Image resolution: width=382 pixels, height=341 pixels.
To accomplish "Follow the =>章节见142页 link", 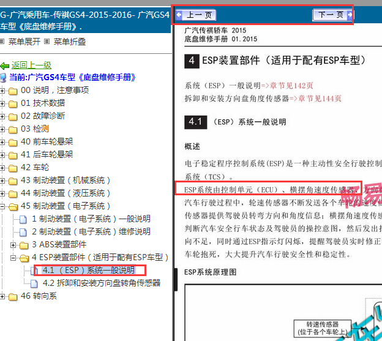I will click(287, 86).
